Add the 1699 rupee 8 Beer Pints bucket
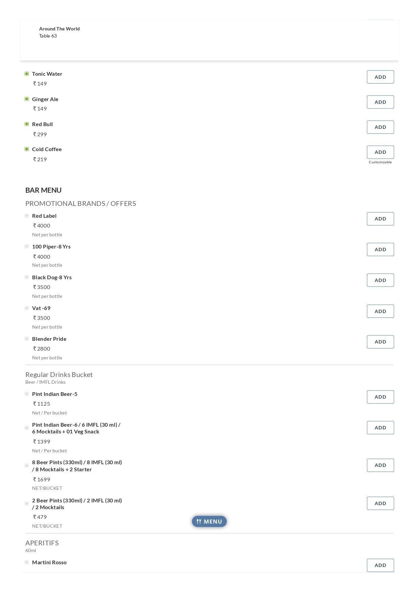The width and height of the screenshot is (419, 593). [x=380, y=465]
